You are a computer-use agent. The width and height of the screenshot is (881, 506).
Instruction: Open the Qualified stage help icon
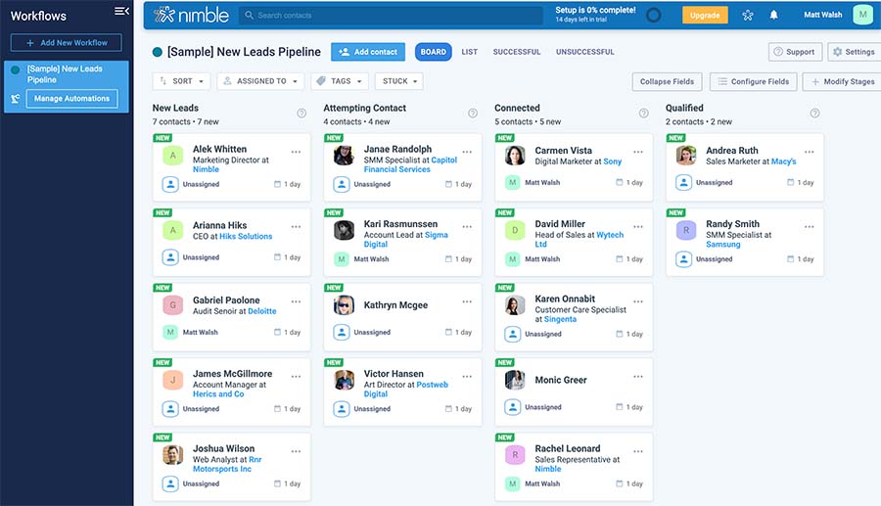tap(814, 113)
